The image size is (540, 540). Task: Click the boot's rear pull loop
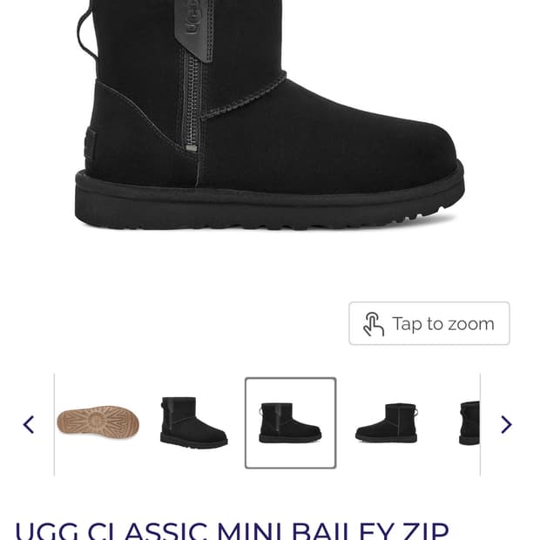86,33
